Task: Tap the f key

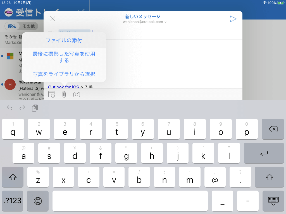Action: pos(101,153)
